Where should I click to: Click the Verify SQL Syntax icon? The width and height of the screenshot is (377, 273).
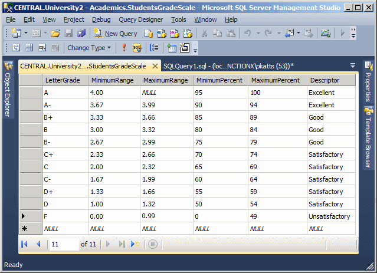(x=137, y=48)
